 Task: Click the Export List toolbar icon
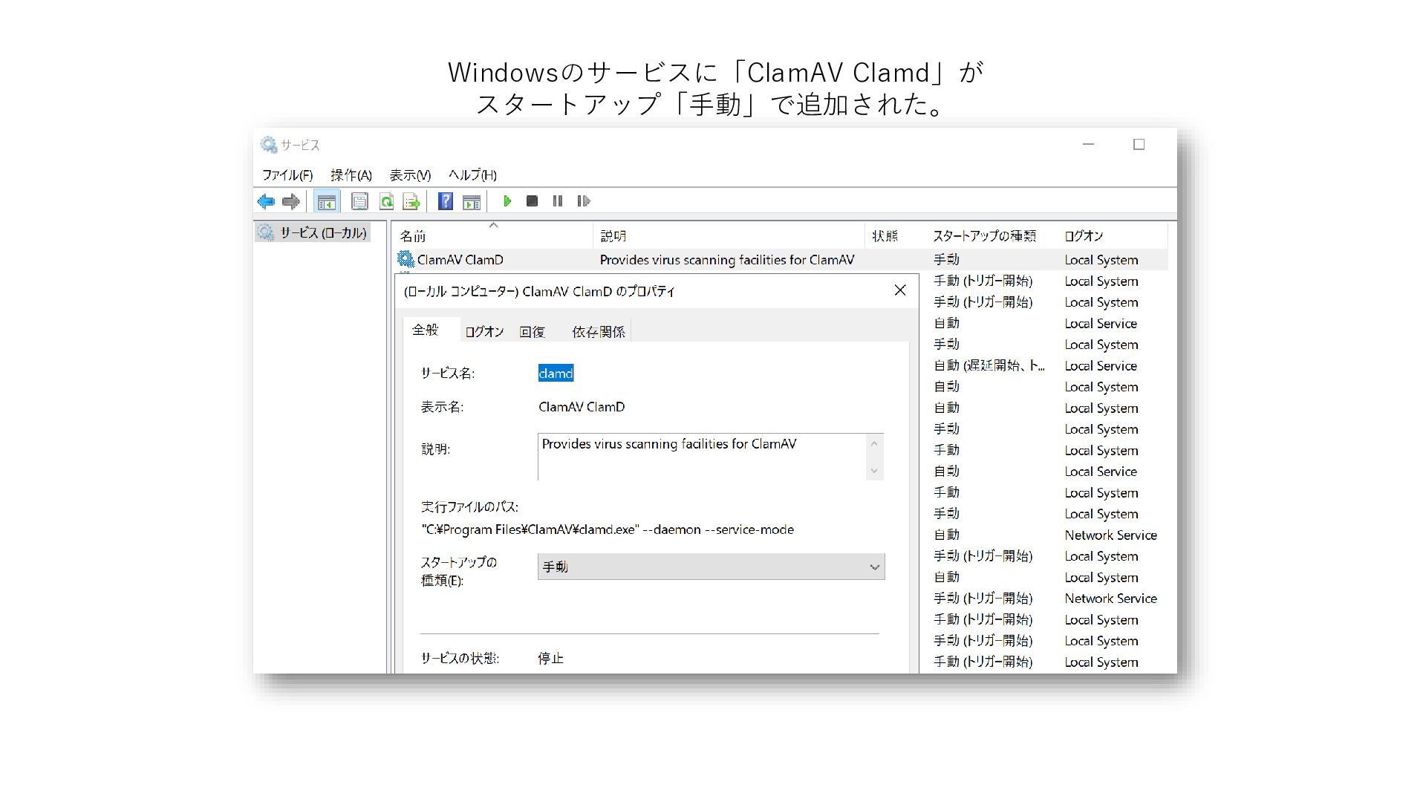(x=411, y=201)
